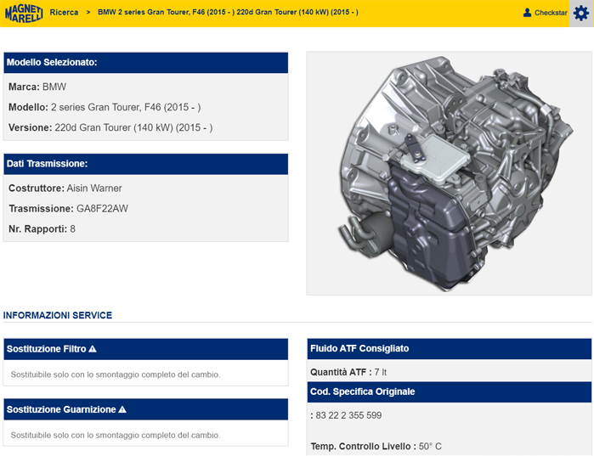Go back to Ricerca in breadcrumb

64,13
